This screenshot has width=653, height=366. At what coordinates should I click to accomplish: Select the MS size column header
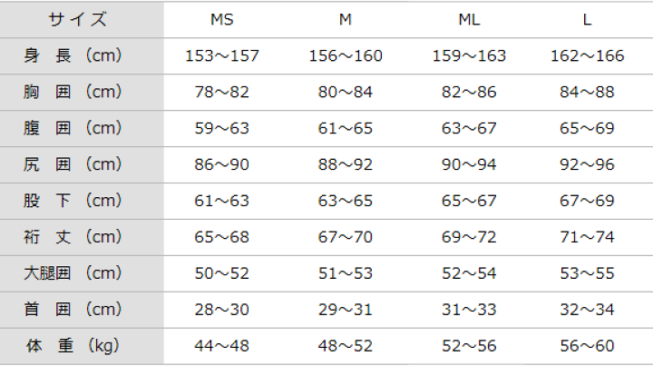pos(222,19)
